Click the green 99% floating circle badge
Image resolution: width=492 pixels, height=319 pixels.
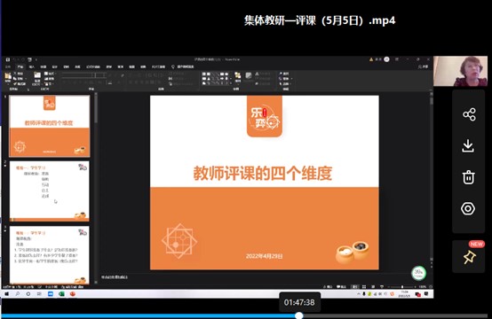coord(418,273)
